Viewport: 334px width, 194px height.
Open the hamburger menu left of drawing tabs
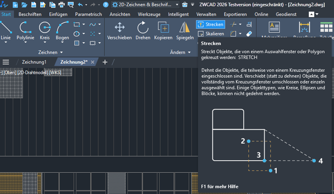(6, 62)
